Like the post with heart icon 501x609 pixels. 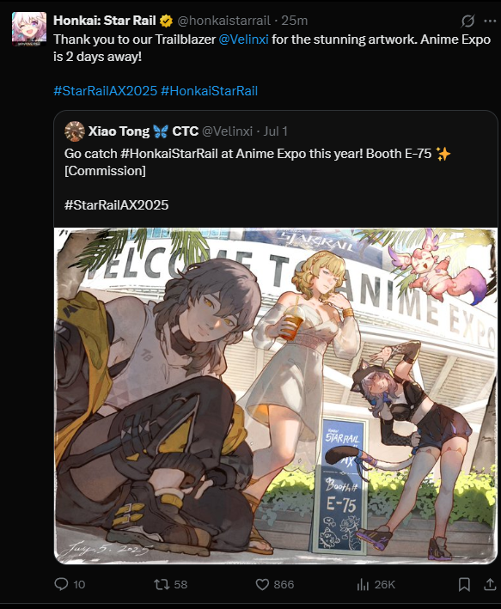tap(262, 584)
